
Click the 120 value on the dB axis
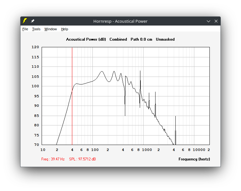coord(35,47)
